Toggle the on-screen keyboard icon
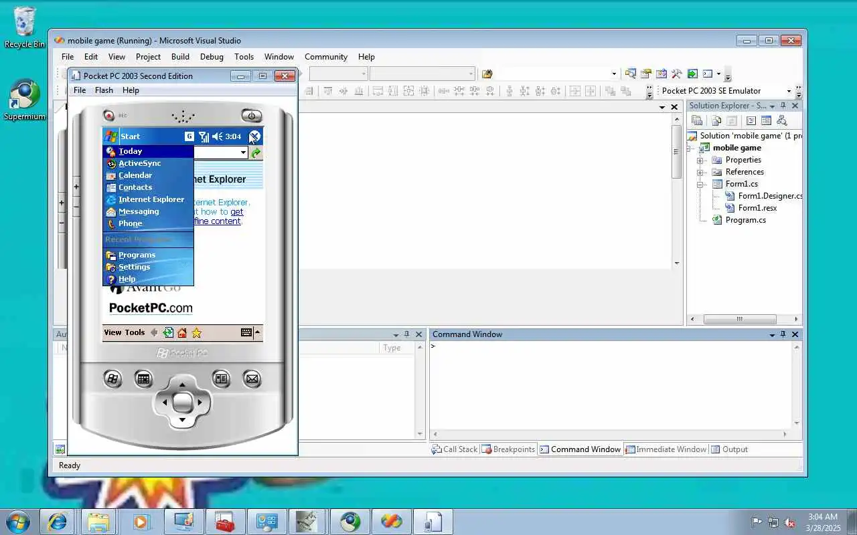The image size is (857, 535). point(246,332)
